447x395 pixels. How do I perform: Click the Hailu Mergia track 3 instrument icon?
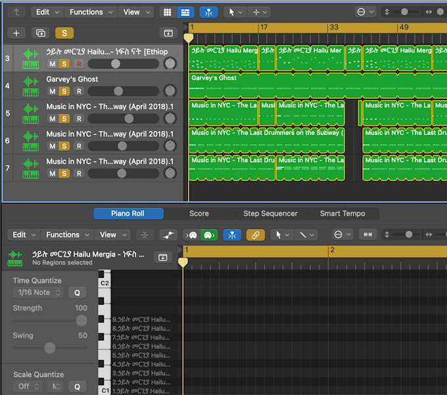[x=30, y=59]
